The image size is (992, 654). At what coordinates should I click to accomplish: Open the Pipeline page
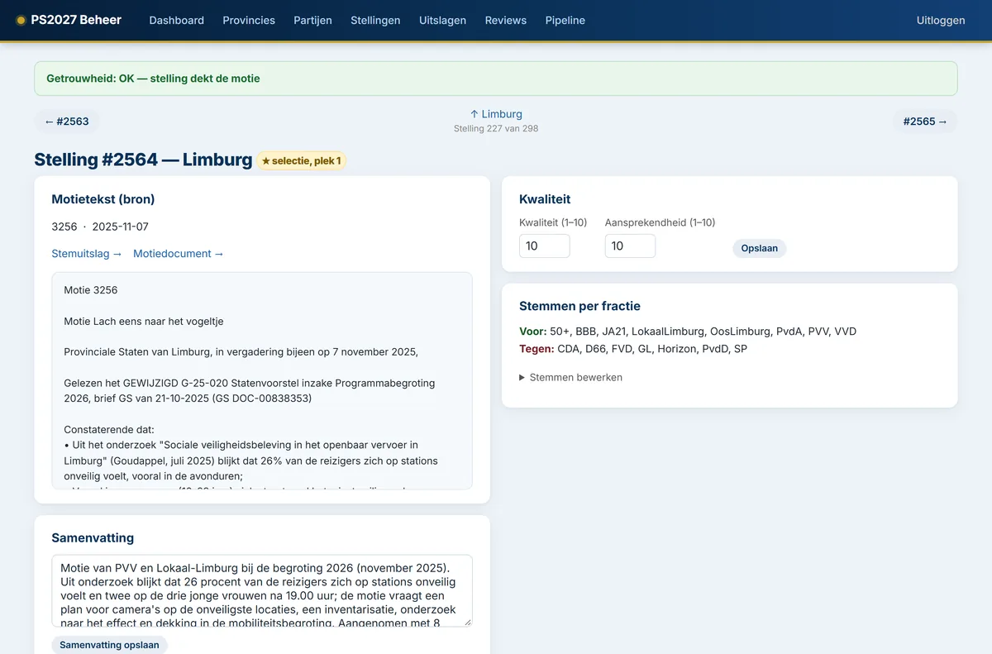coord(565,21)
